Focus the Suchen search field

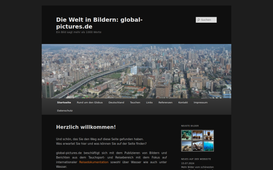tap(206, 20)
